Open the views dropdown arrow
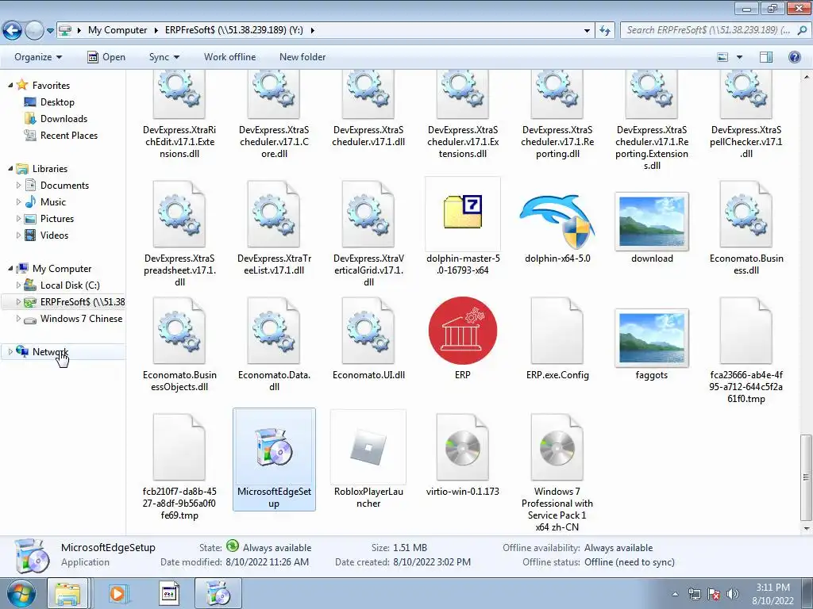Image resolution: width=813 pixels, height=609 pixels. (739, 57)
